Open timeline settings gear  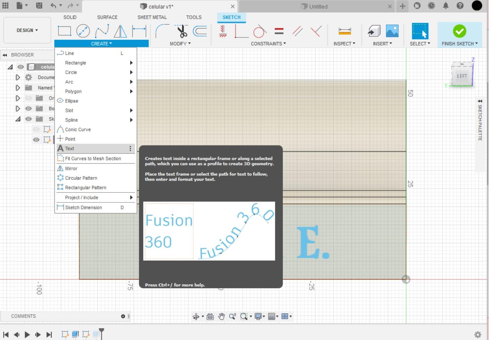(478, 334)
